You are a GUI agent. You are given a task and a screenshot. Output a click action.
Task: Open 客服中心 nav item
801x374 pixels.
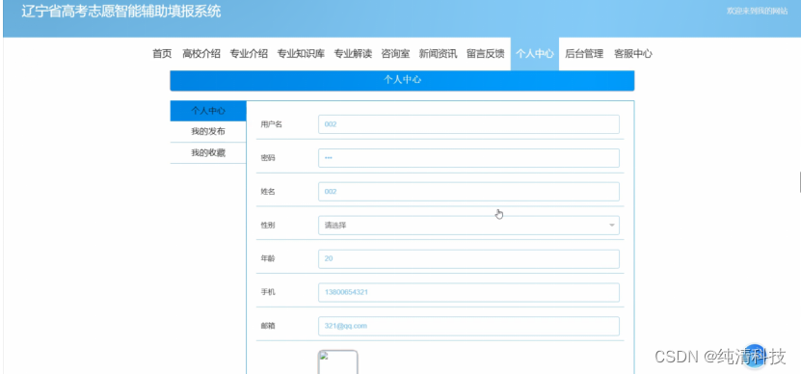[633, 54]
